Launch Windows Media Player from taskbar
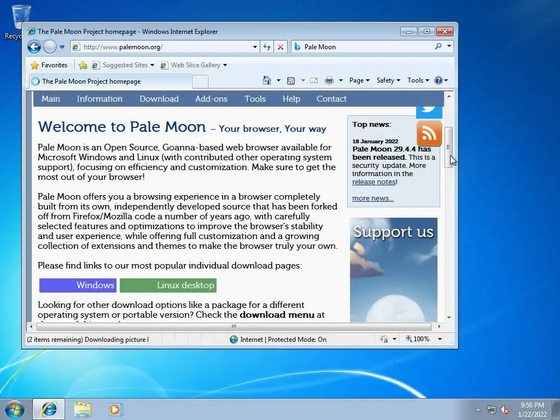This screenshot has width=560, height=420. tap(116, 409)
